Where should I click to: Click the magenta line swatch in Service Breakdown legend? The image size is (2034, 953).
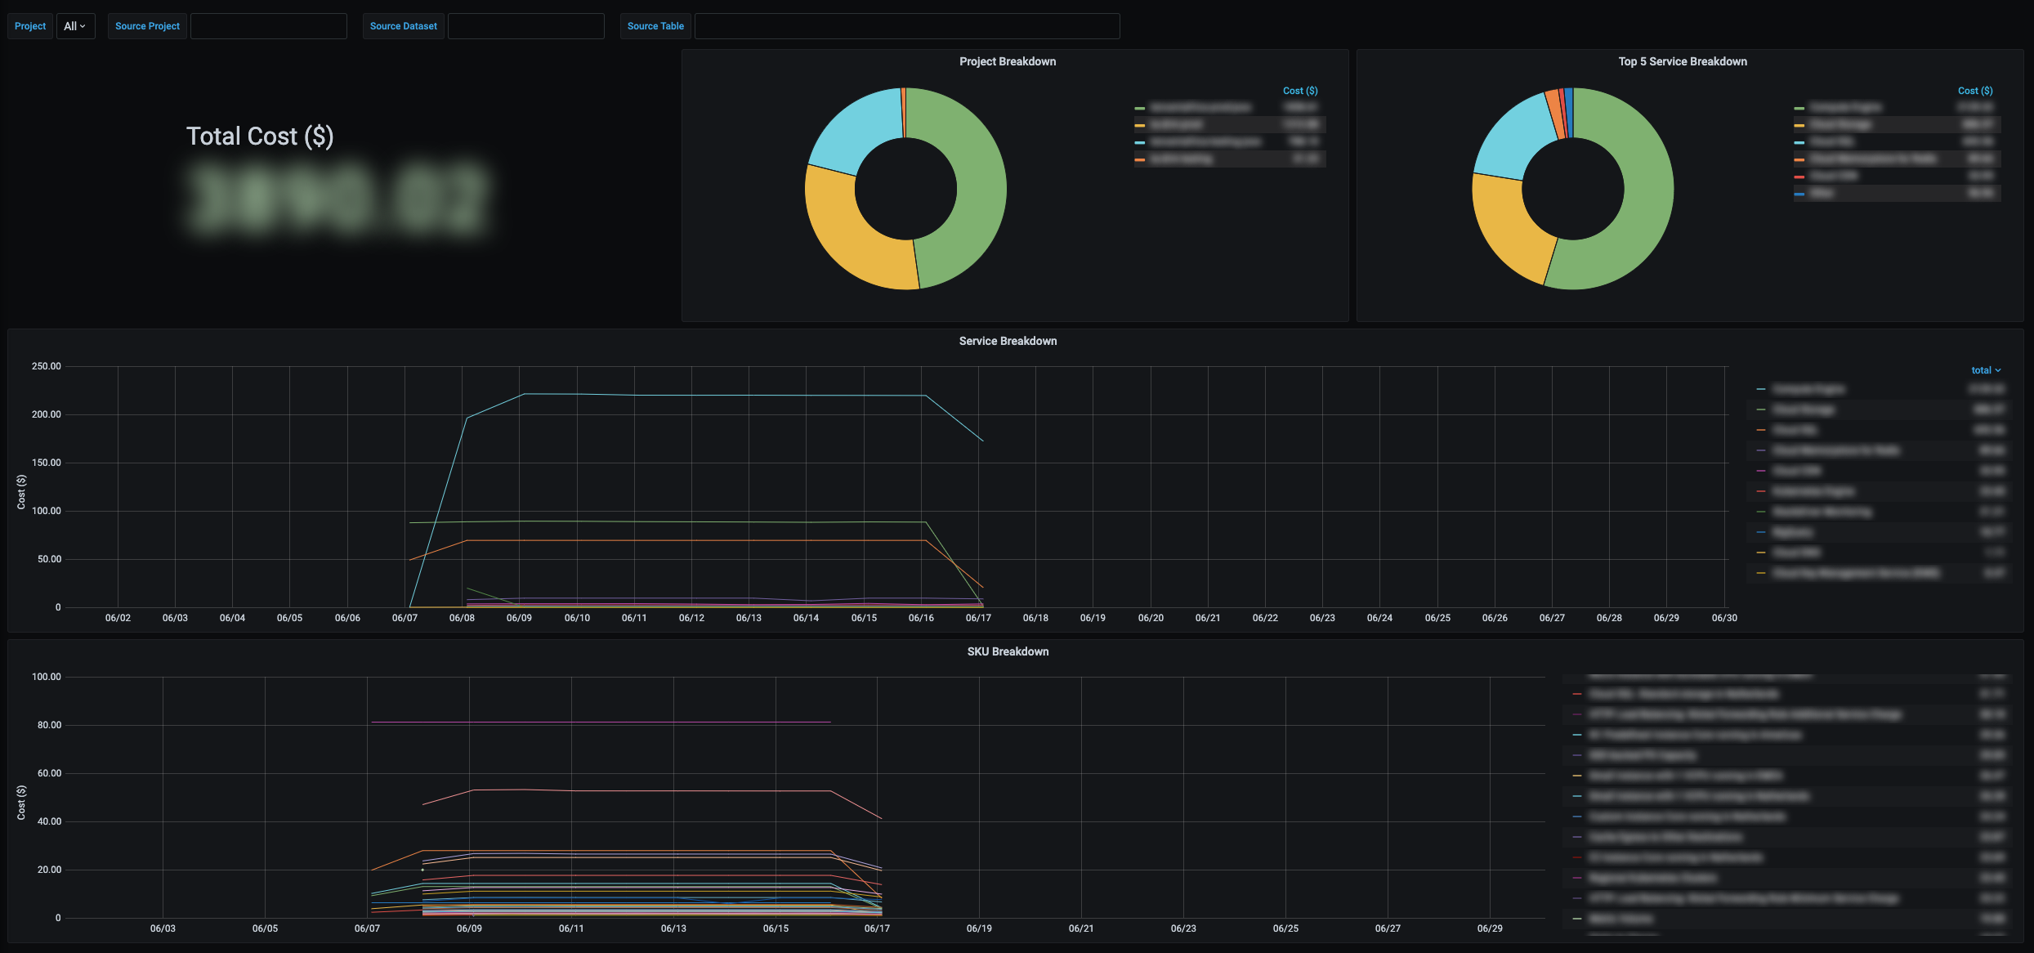tap(1761, 471)
